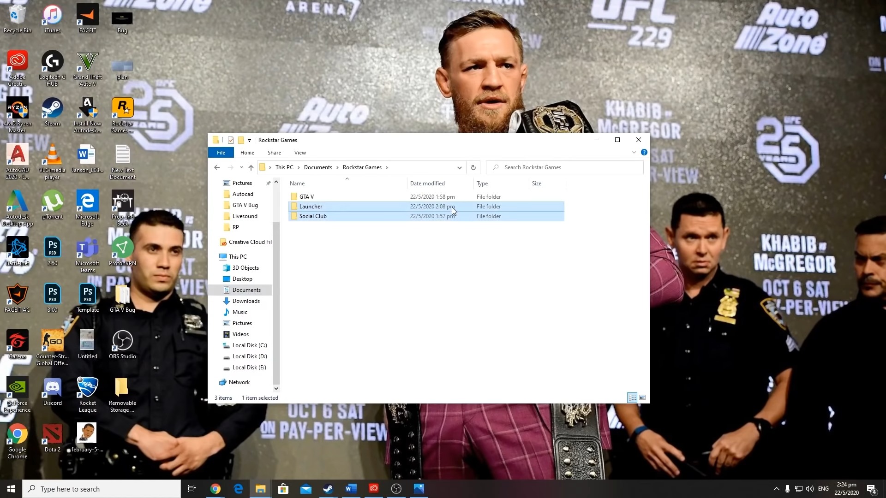Image resolution: width=886 pixels, height=498 pixels.
Task: Open Steam from the taskbar
Action: 328,489
